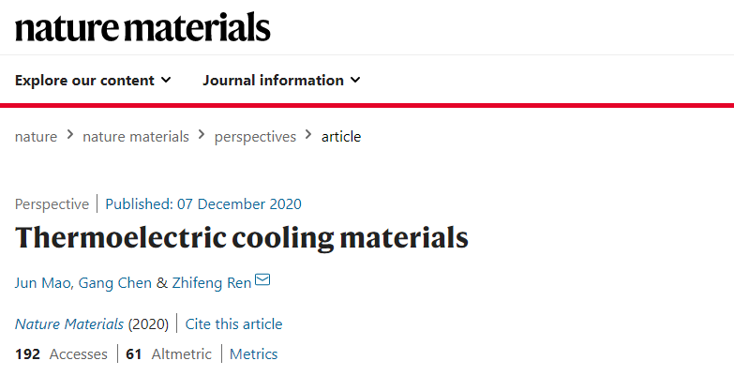This screenshot has height=391, width=734.
Task: Navigate to the perspectives breadcrumb
Action: (x=255, y=137)
